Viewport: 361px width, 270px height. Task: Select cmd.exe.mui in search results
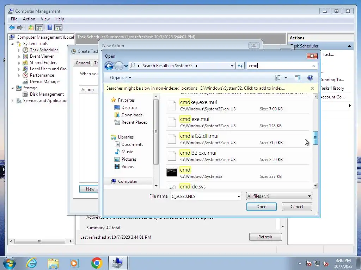pos(238,122)
